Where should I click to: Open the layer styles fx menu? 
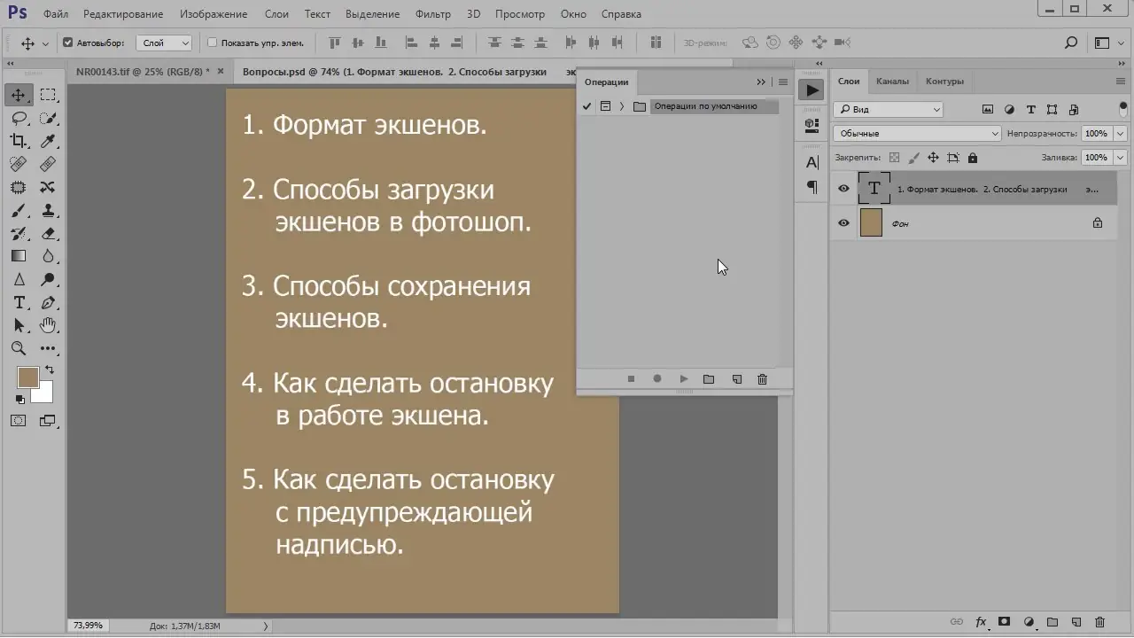click(x=980, y=622)
